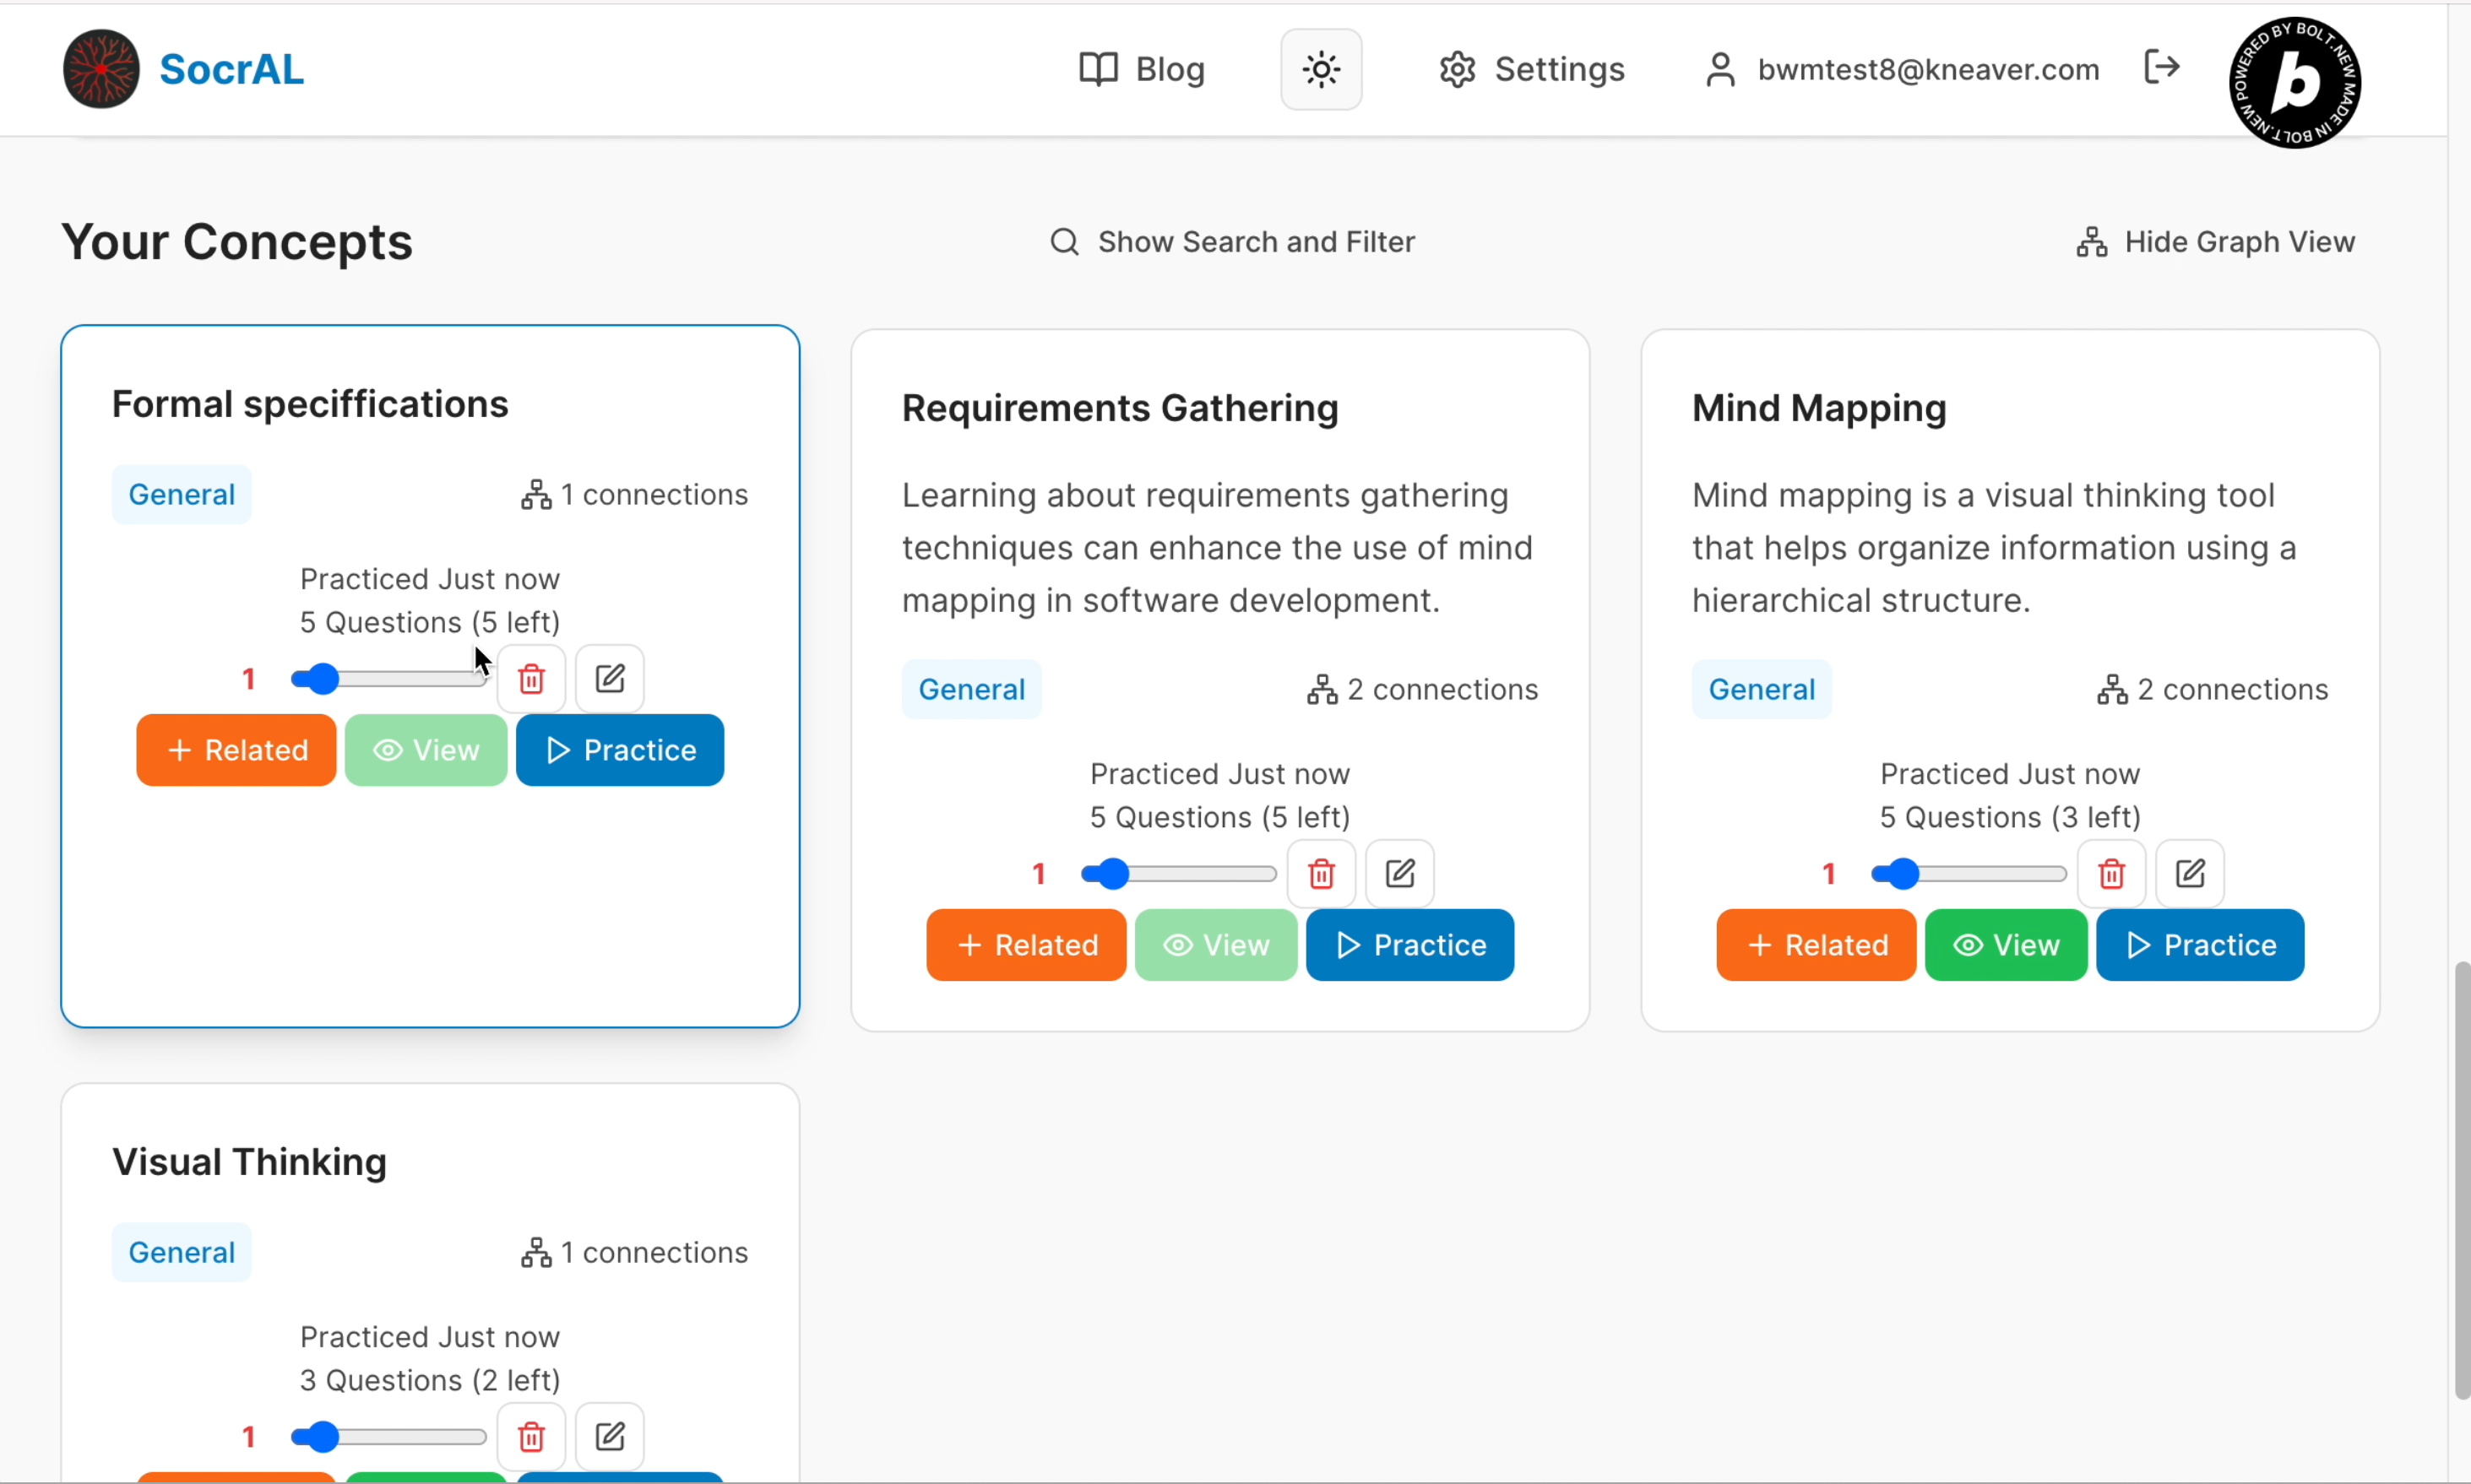The image size is (2471, 1484).
Task: Click the SocrAL logo image
Action: [101, 69]
